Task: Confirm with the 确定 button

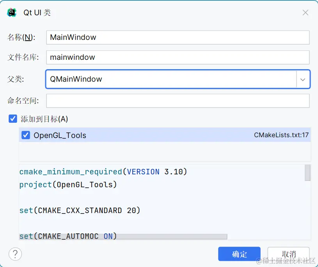Action: (x=239, y=254)
